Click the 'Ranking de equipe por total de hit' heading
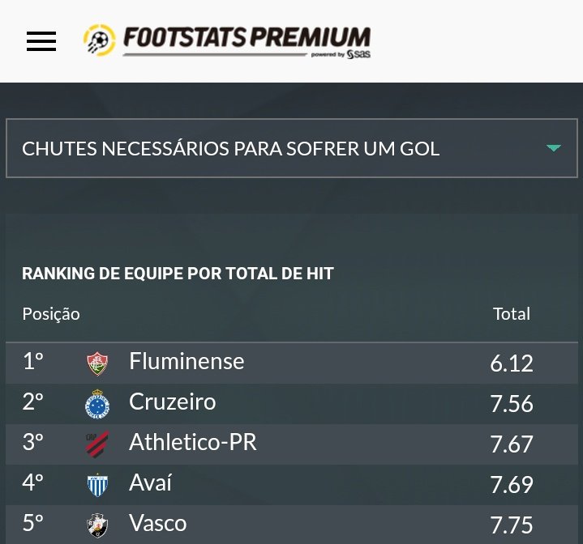This screenshot has width=583, height=544. (x=178, y=274)
